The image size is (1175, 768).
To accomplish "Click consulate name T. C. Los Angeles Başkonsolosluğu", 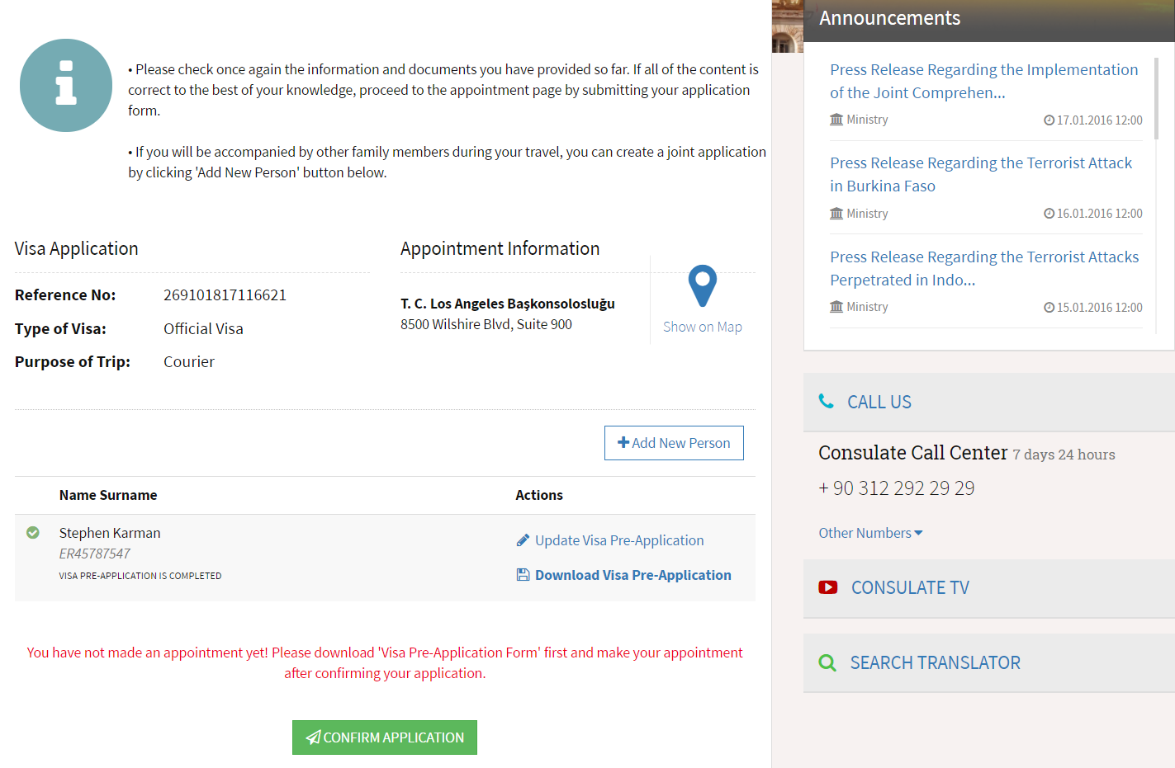I will (x=508, y=304).
